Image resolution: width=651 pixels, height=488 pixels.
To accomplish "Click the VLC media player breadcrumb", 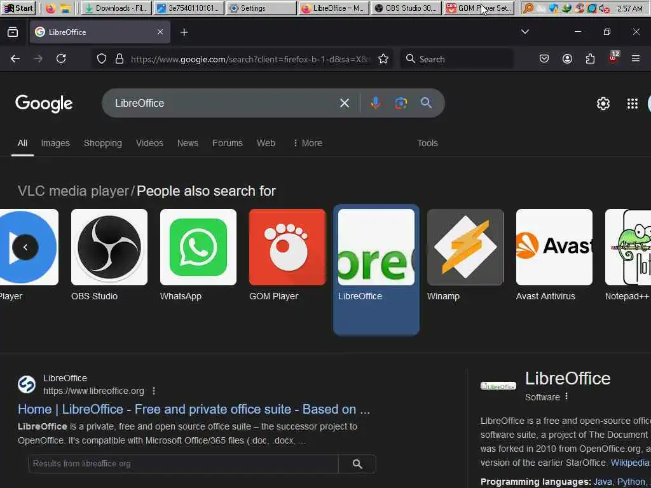I will tap(74, 191).
